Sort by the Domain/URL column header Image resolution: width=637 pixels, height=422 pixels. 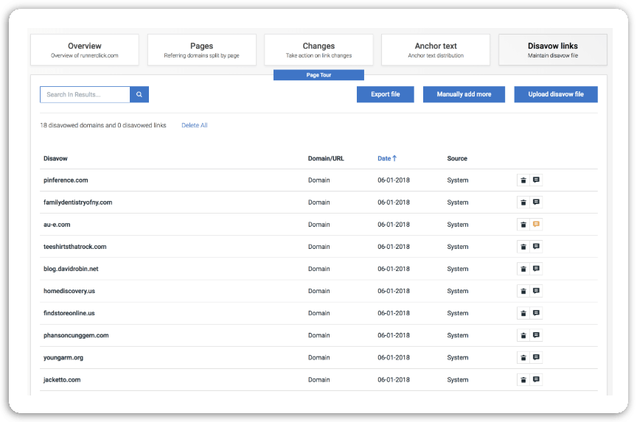pyautogui.click(x=325, y=158)
